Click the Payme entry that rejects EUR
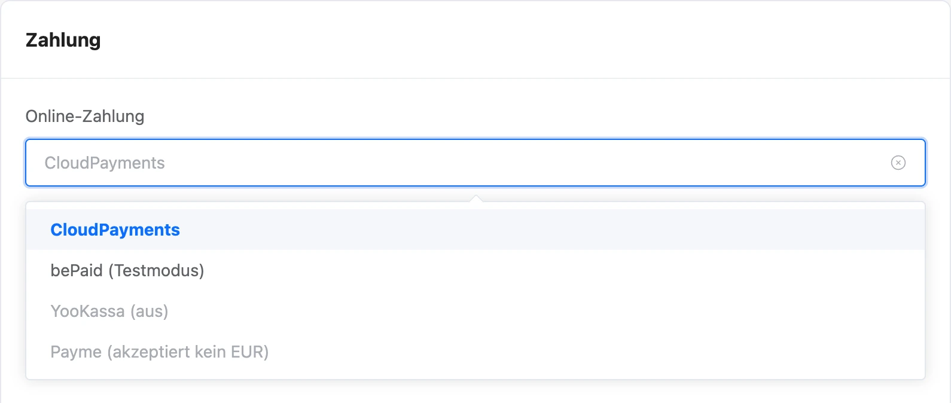The height and width of the screenshot is (403, 951). [475, 352]
